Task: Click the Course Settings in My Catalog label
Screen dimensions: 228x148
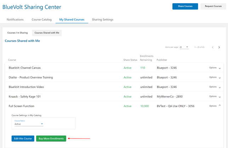Action: (27, 116)
